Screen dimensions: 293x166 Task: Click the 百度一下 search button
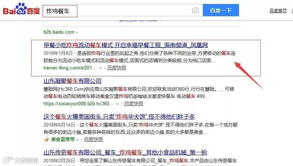coord(221,10)
